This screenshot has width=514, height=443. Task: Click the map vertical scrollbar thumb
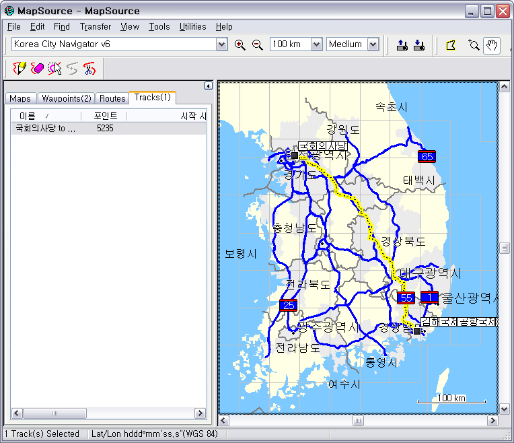click(504, 248)
